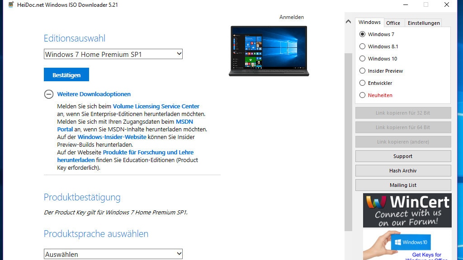The height and width of the screenshot is (260, 463).
Task: Select the Entwickler radio button
Action: coord(362,83)
